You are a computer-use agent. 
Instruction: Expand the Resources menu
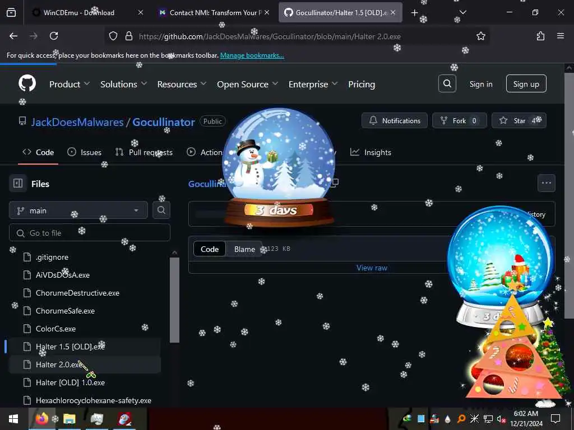[182, 84]
